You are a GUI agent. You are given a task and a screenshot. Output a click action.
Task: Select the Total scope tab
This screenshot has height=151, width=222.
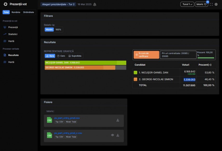click(6, 12)
